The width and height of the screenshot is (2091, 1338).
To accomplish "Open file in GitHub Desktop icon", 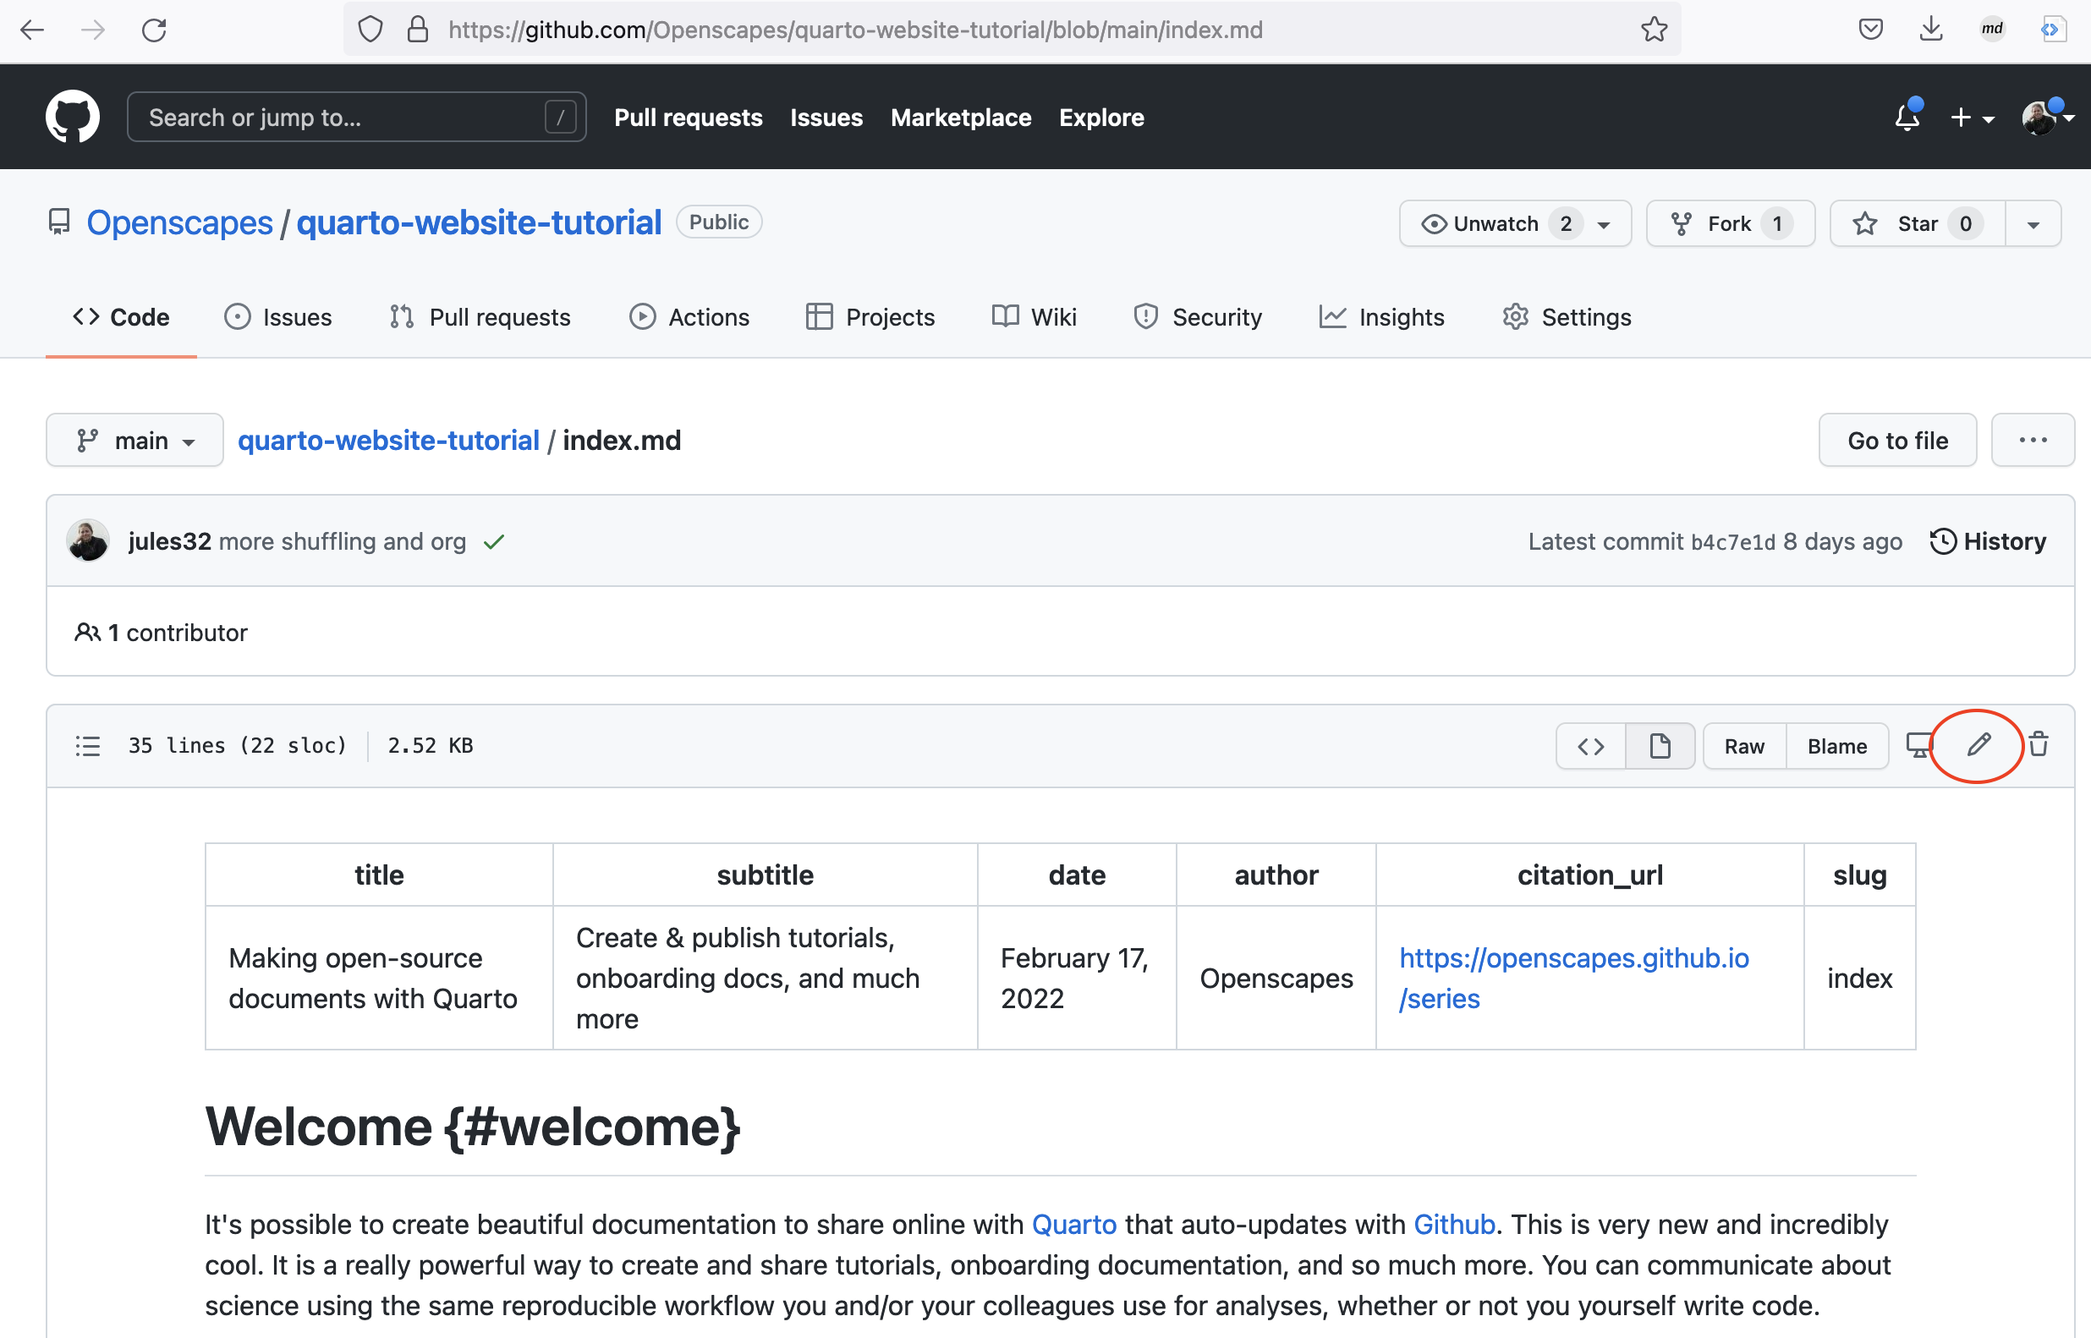I will click(x=1918, y=745).
